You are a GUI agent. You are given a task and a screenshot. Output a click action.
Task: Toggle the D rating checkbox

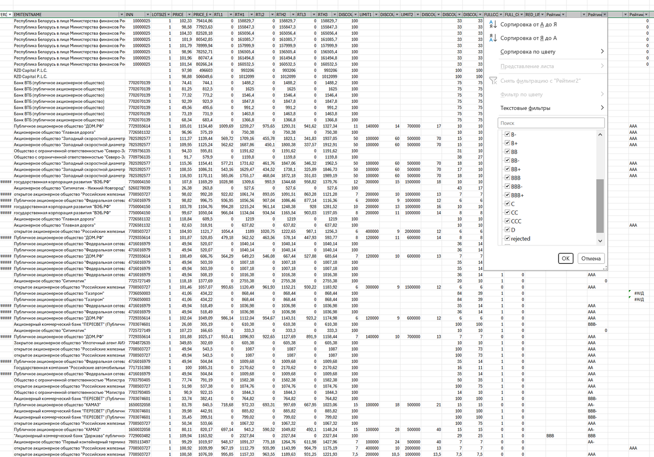point(507,230)
